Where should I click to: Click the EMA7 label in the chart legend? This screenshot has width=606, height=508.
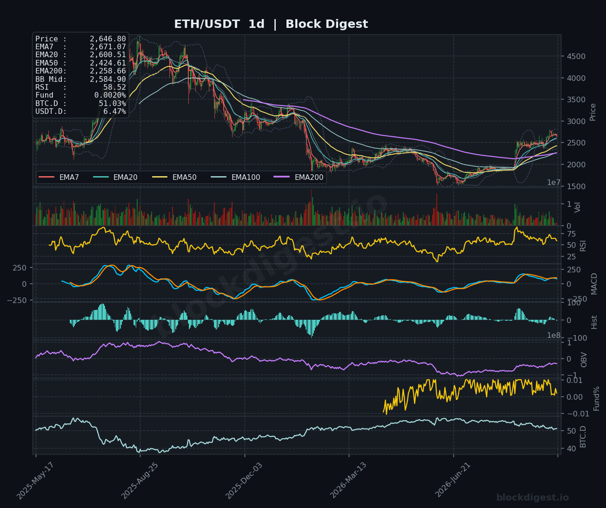(x=69, y=178)
